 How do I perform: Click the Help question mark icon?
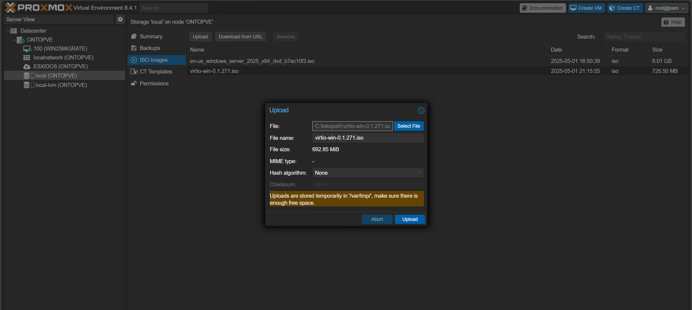666,22
